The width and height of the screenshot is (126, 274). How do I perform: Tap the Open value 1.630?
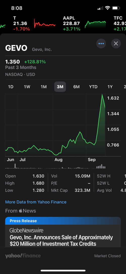[39, 176]
